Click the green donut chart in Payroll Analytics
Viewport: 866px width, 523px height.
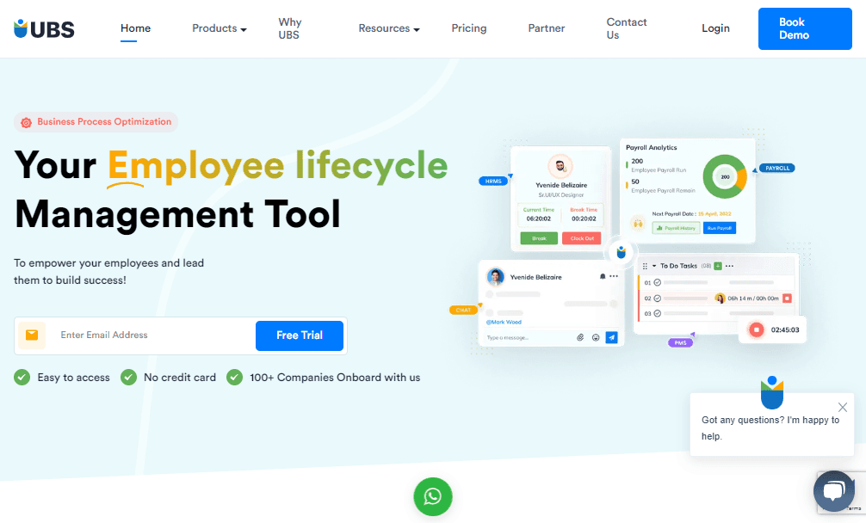point(725,176)
